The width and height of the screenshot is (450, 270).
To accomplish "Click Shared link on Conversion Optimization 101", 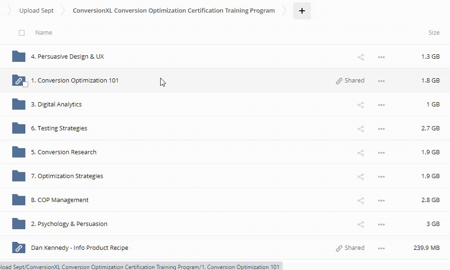I will pyautogui.click(x=350, y=81).
